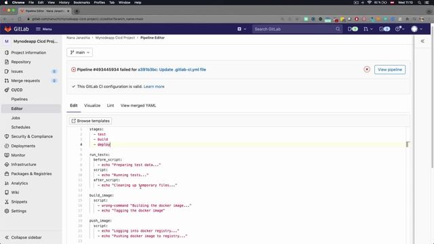The image size is (434, 244).
Task: Open commit a391b3bc Update .gitlab-ci.yml link
Action: 172,69
